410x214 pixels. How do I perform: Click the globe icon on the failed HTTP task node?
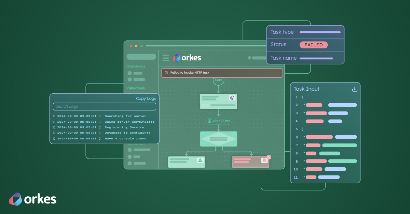coord(264,160)
